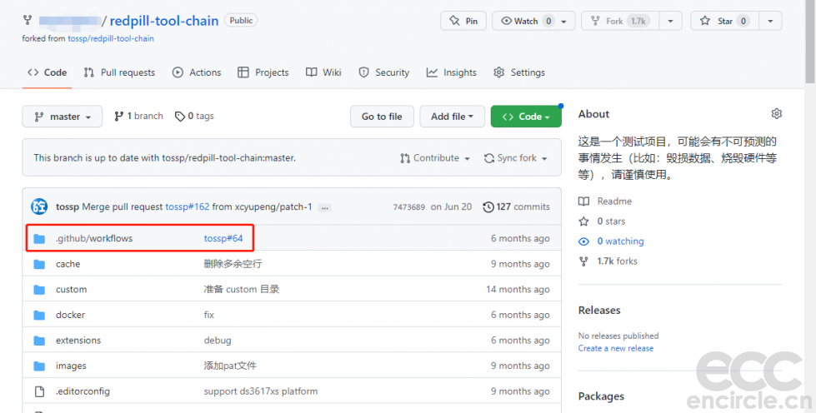Screen dimensions: 816x413
Task: Open the Sync fork dropdown
Action: pyautogui.click(x=516, y=158)
